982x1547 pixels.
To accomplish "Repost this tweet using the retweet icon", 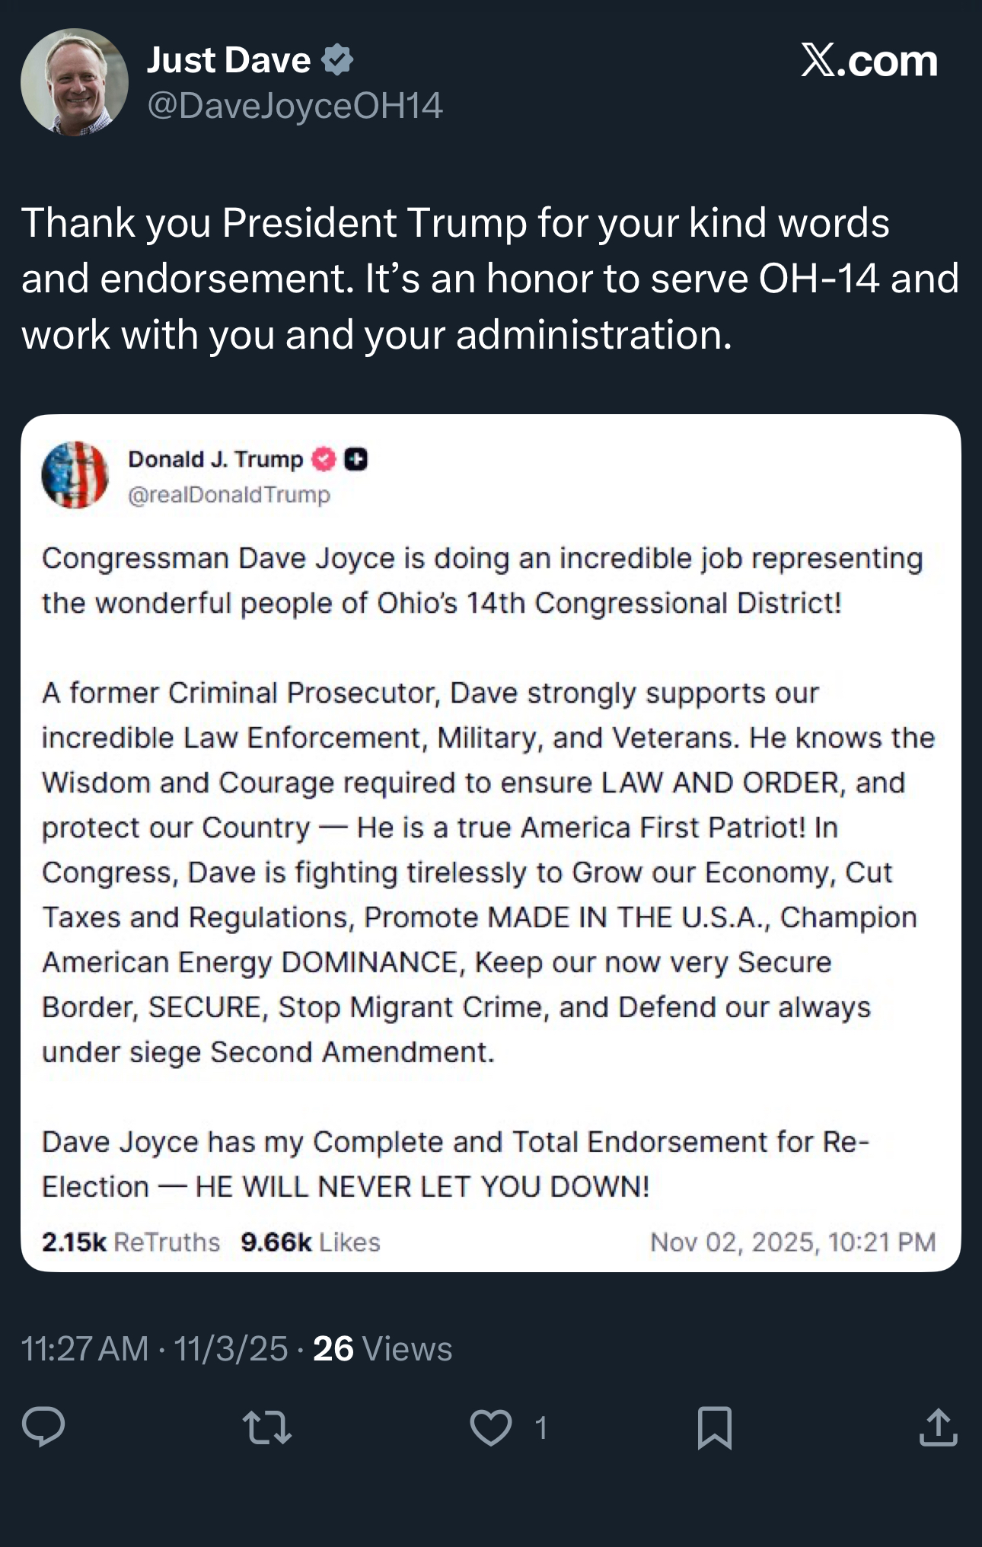I will coord(266,1427).
